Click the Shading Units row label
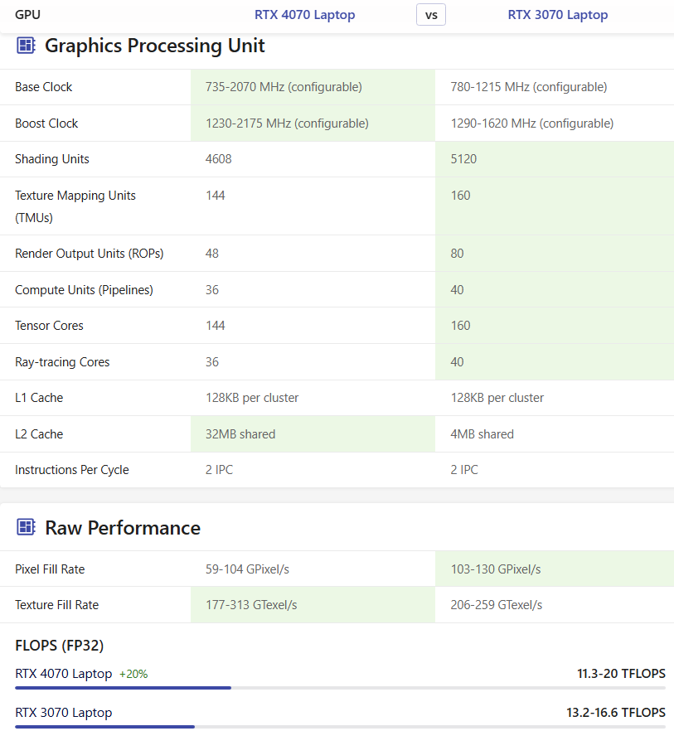 tap(51, 159)
